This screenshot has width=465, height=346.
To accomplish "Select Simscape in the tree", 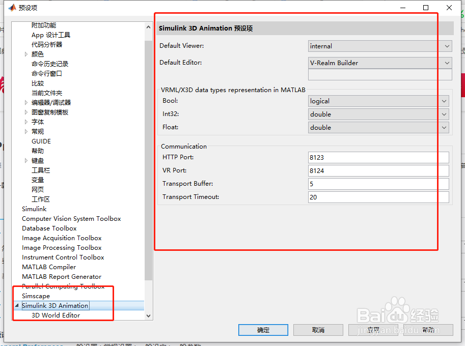I will pyautogui.click(x=36, y=296).
